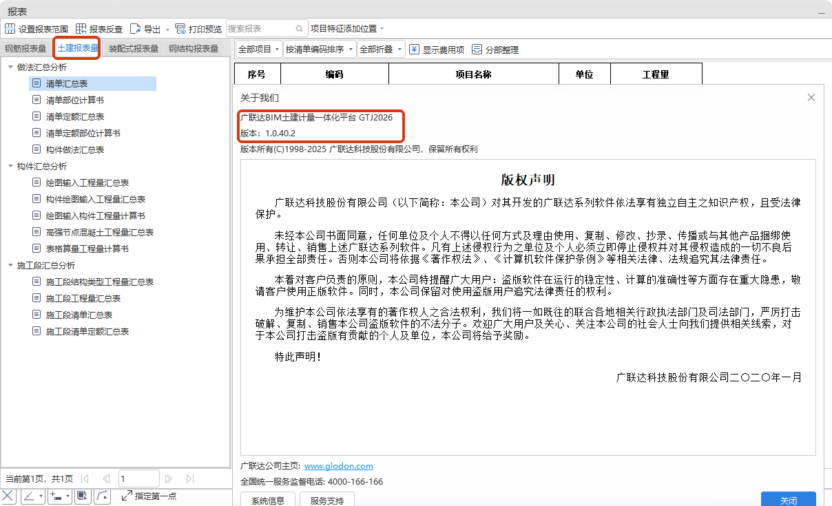Toggle 显示费用项 show cost items

tap(437, 50)
